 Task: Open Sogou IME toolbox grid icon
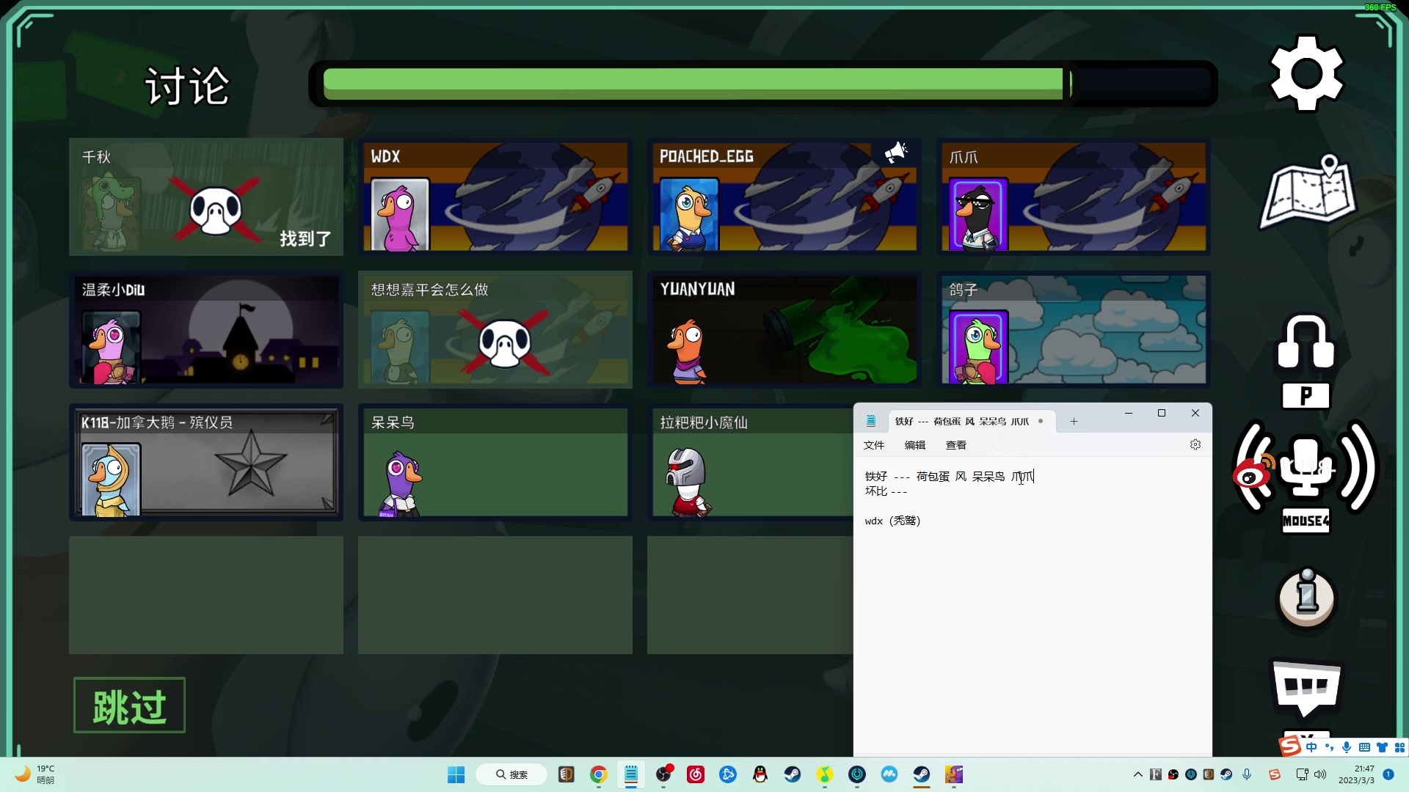coord(1399,747)
